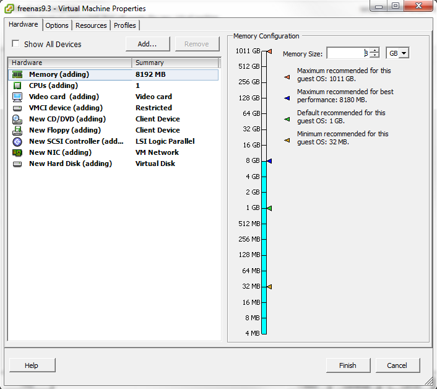Click the 512 GB label on the scale
Viewport: 437px width, 389px height.
coord(249,66)
